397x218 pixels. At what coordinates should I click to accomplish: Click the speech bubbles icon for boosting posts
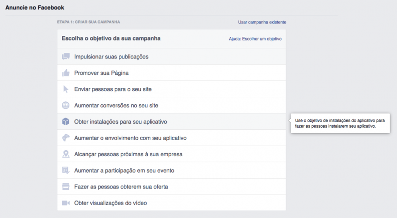(66, 56)
